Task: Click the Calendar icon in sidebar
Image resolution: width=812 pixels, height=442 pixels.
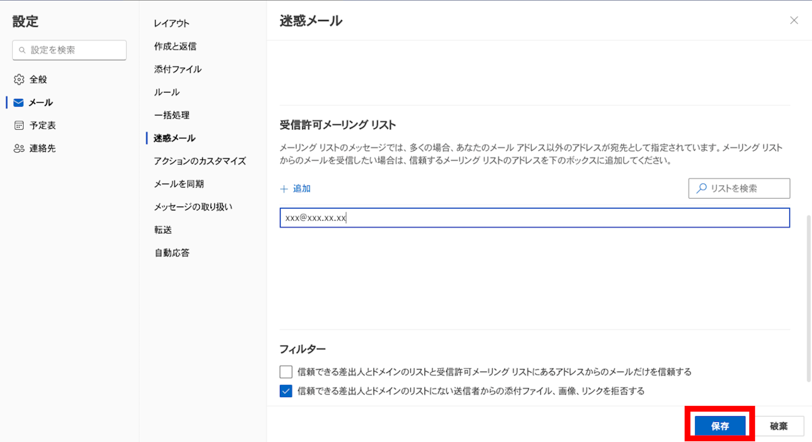Action: tap(19, 125)
